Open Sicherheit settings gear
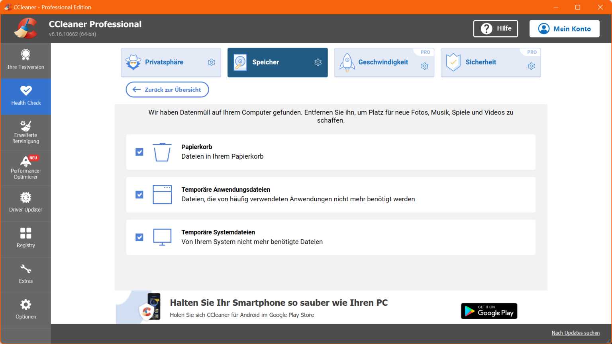Viewport: 612px width, 344px height. point(531,66)
